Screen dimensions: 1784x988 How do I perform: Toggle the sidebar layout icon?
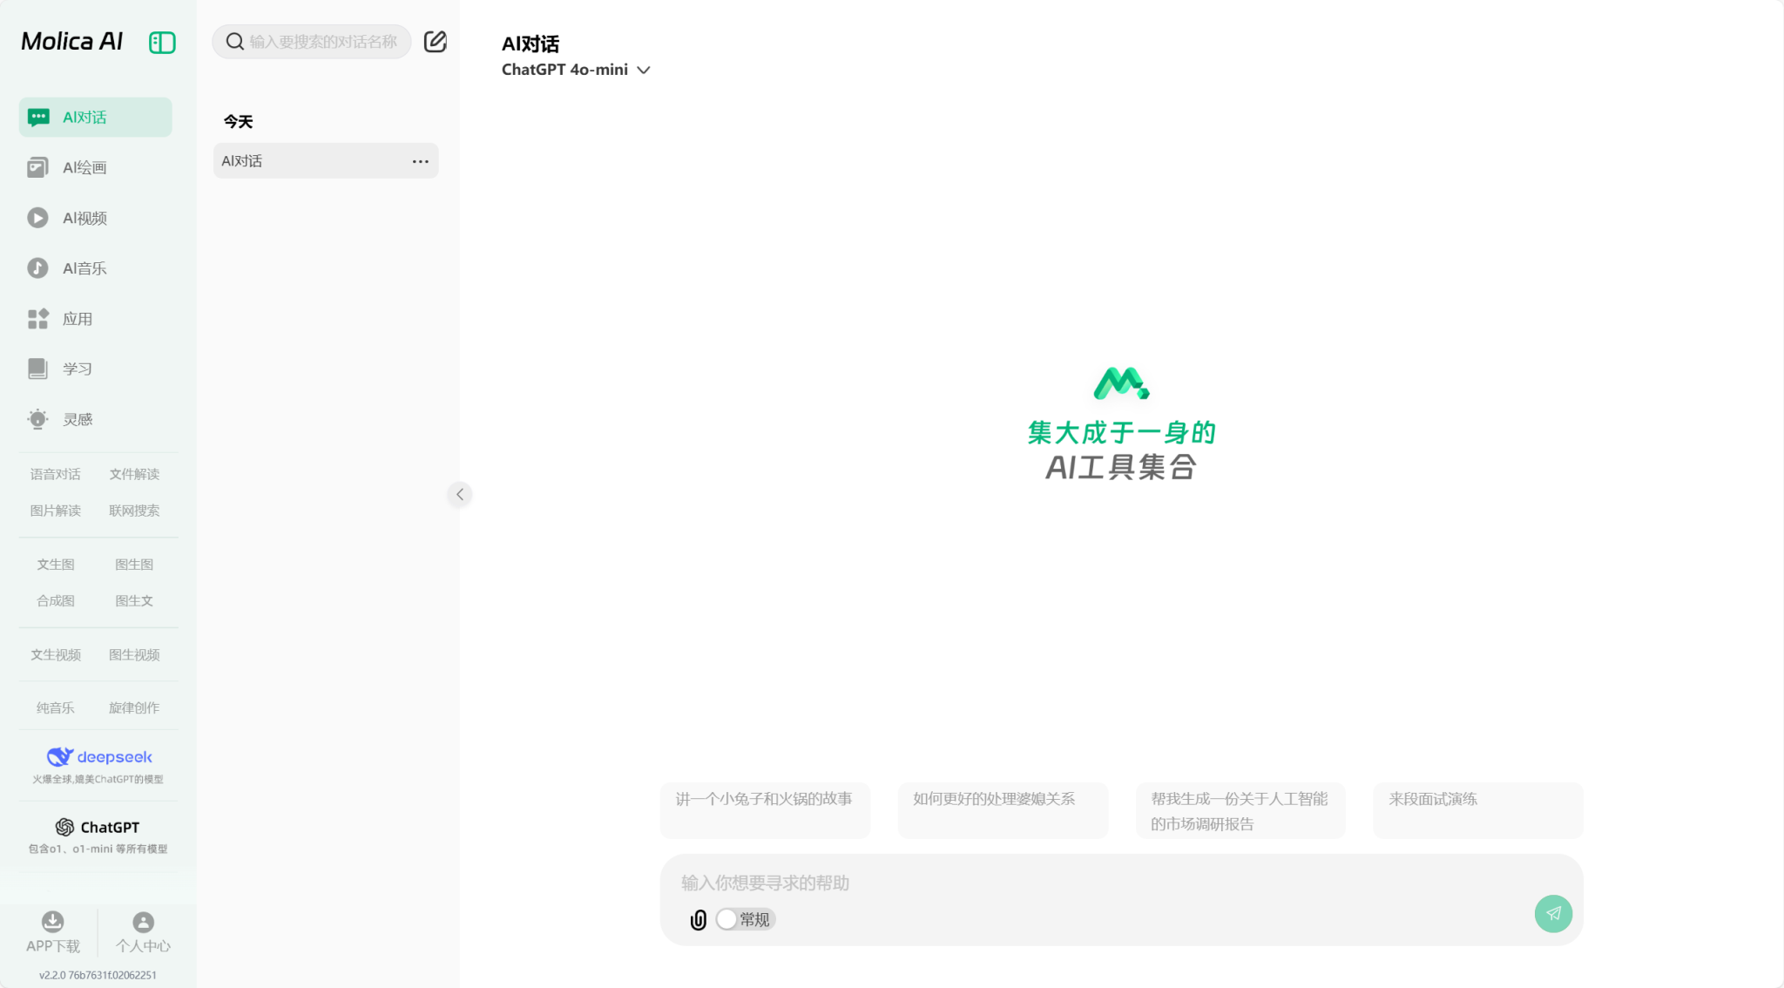[x=162, y=42]
